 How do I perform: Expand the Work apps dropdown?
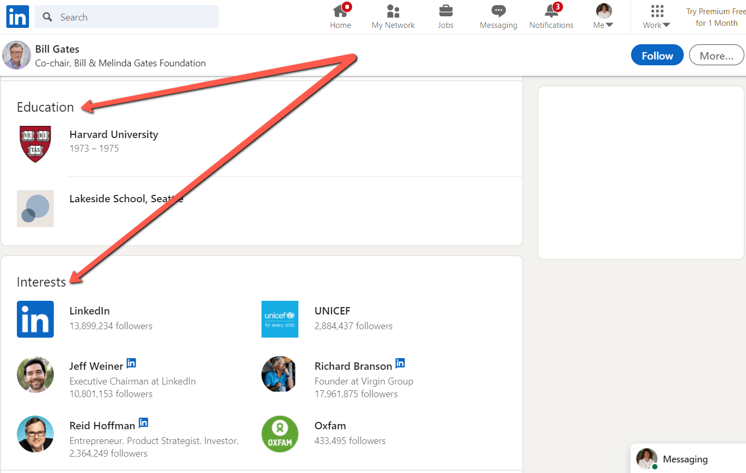656,16
